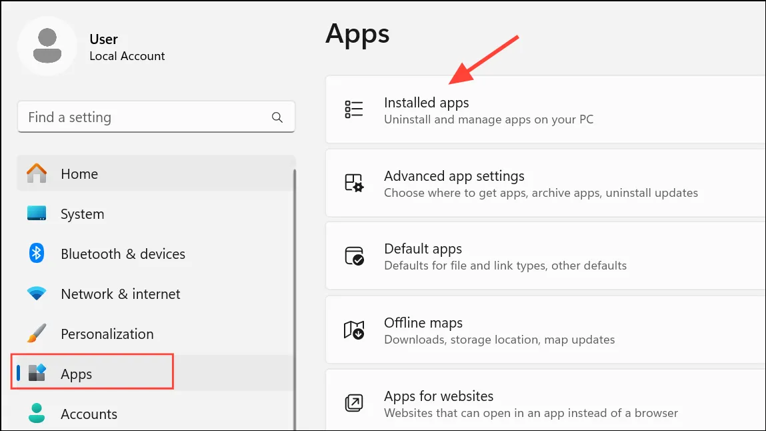
Task: Click 'Defaults for file and link types' text
Action: (x=505, y=266)
